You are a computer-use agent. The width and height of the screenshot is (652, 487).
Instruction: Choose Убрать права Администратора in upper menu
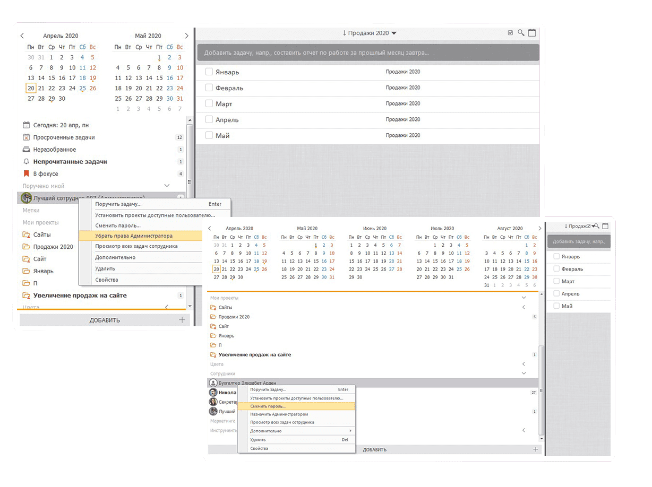tap(141, 236)
